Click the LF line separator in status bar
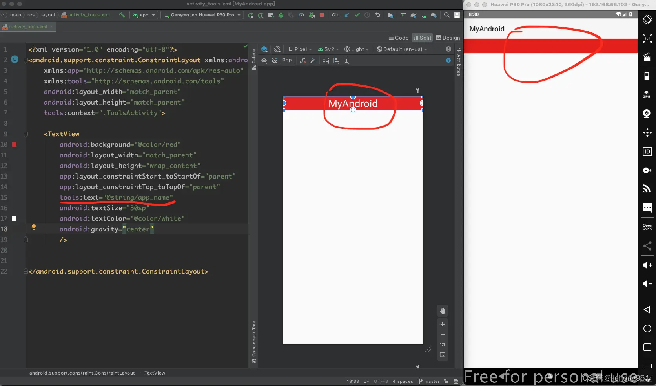This screenshot has width=656, height=386. pos(366,381)
